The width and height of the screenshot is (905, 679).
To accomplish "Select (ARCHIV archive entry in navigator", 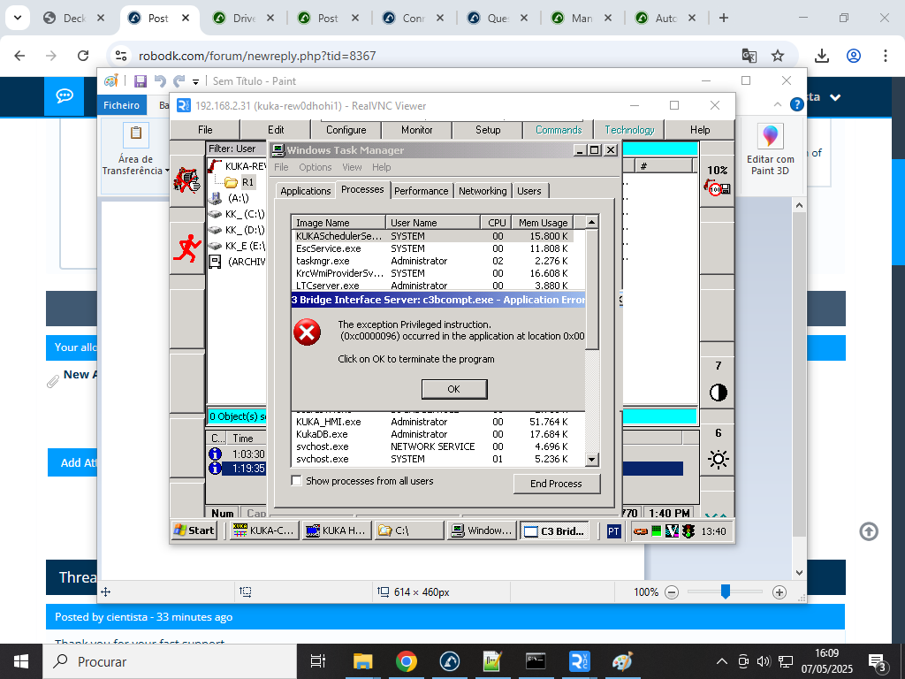I will (x=237, y=262).
